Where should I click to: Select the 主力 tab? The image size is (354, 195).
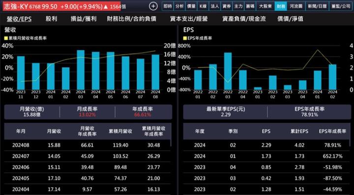tap(238, 6)
